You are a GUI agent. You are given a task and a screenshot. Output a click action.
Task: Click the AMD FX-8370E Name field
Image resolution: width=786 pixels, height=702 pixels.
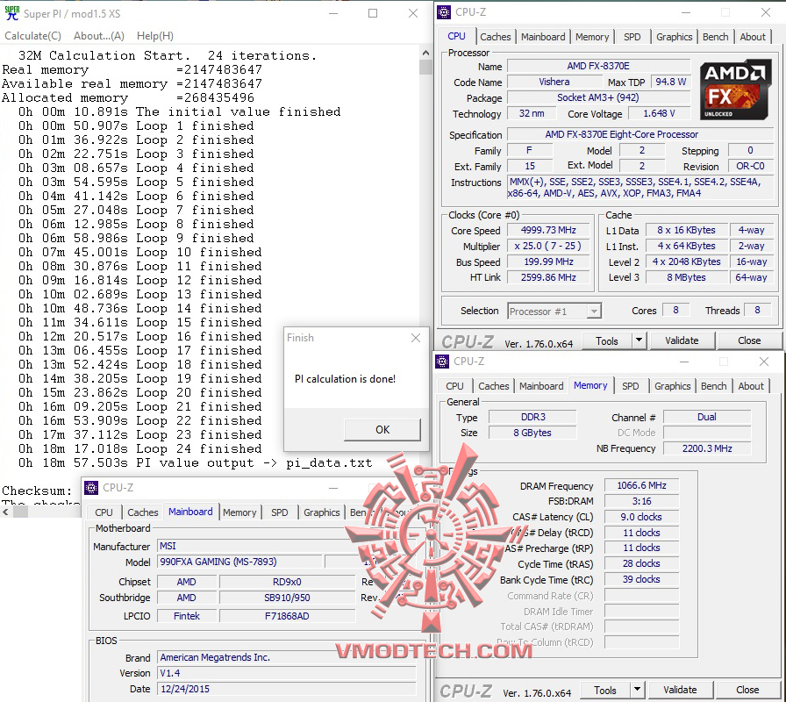pos(598,66)
